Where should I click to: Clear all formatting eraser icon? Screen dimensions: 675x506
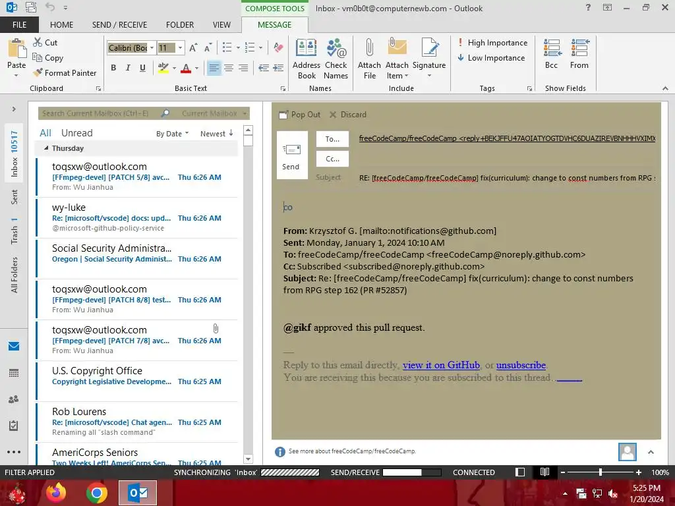(279, 47)
